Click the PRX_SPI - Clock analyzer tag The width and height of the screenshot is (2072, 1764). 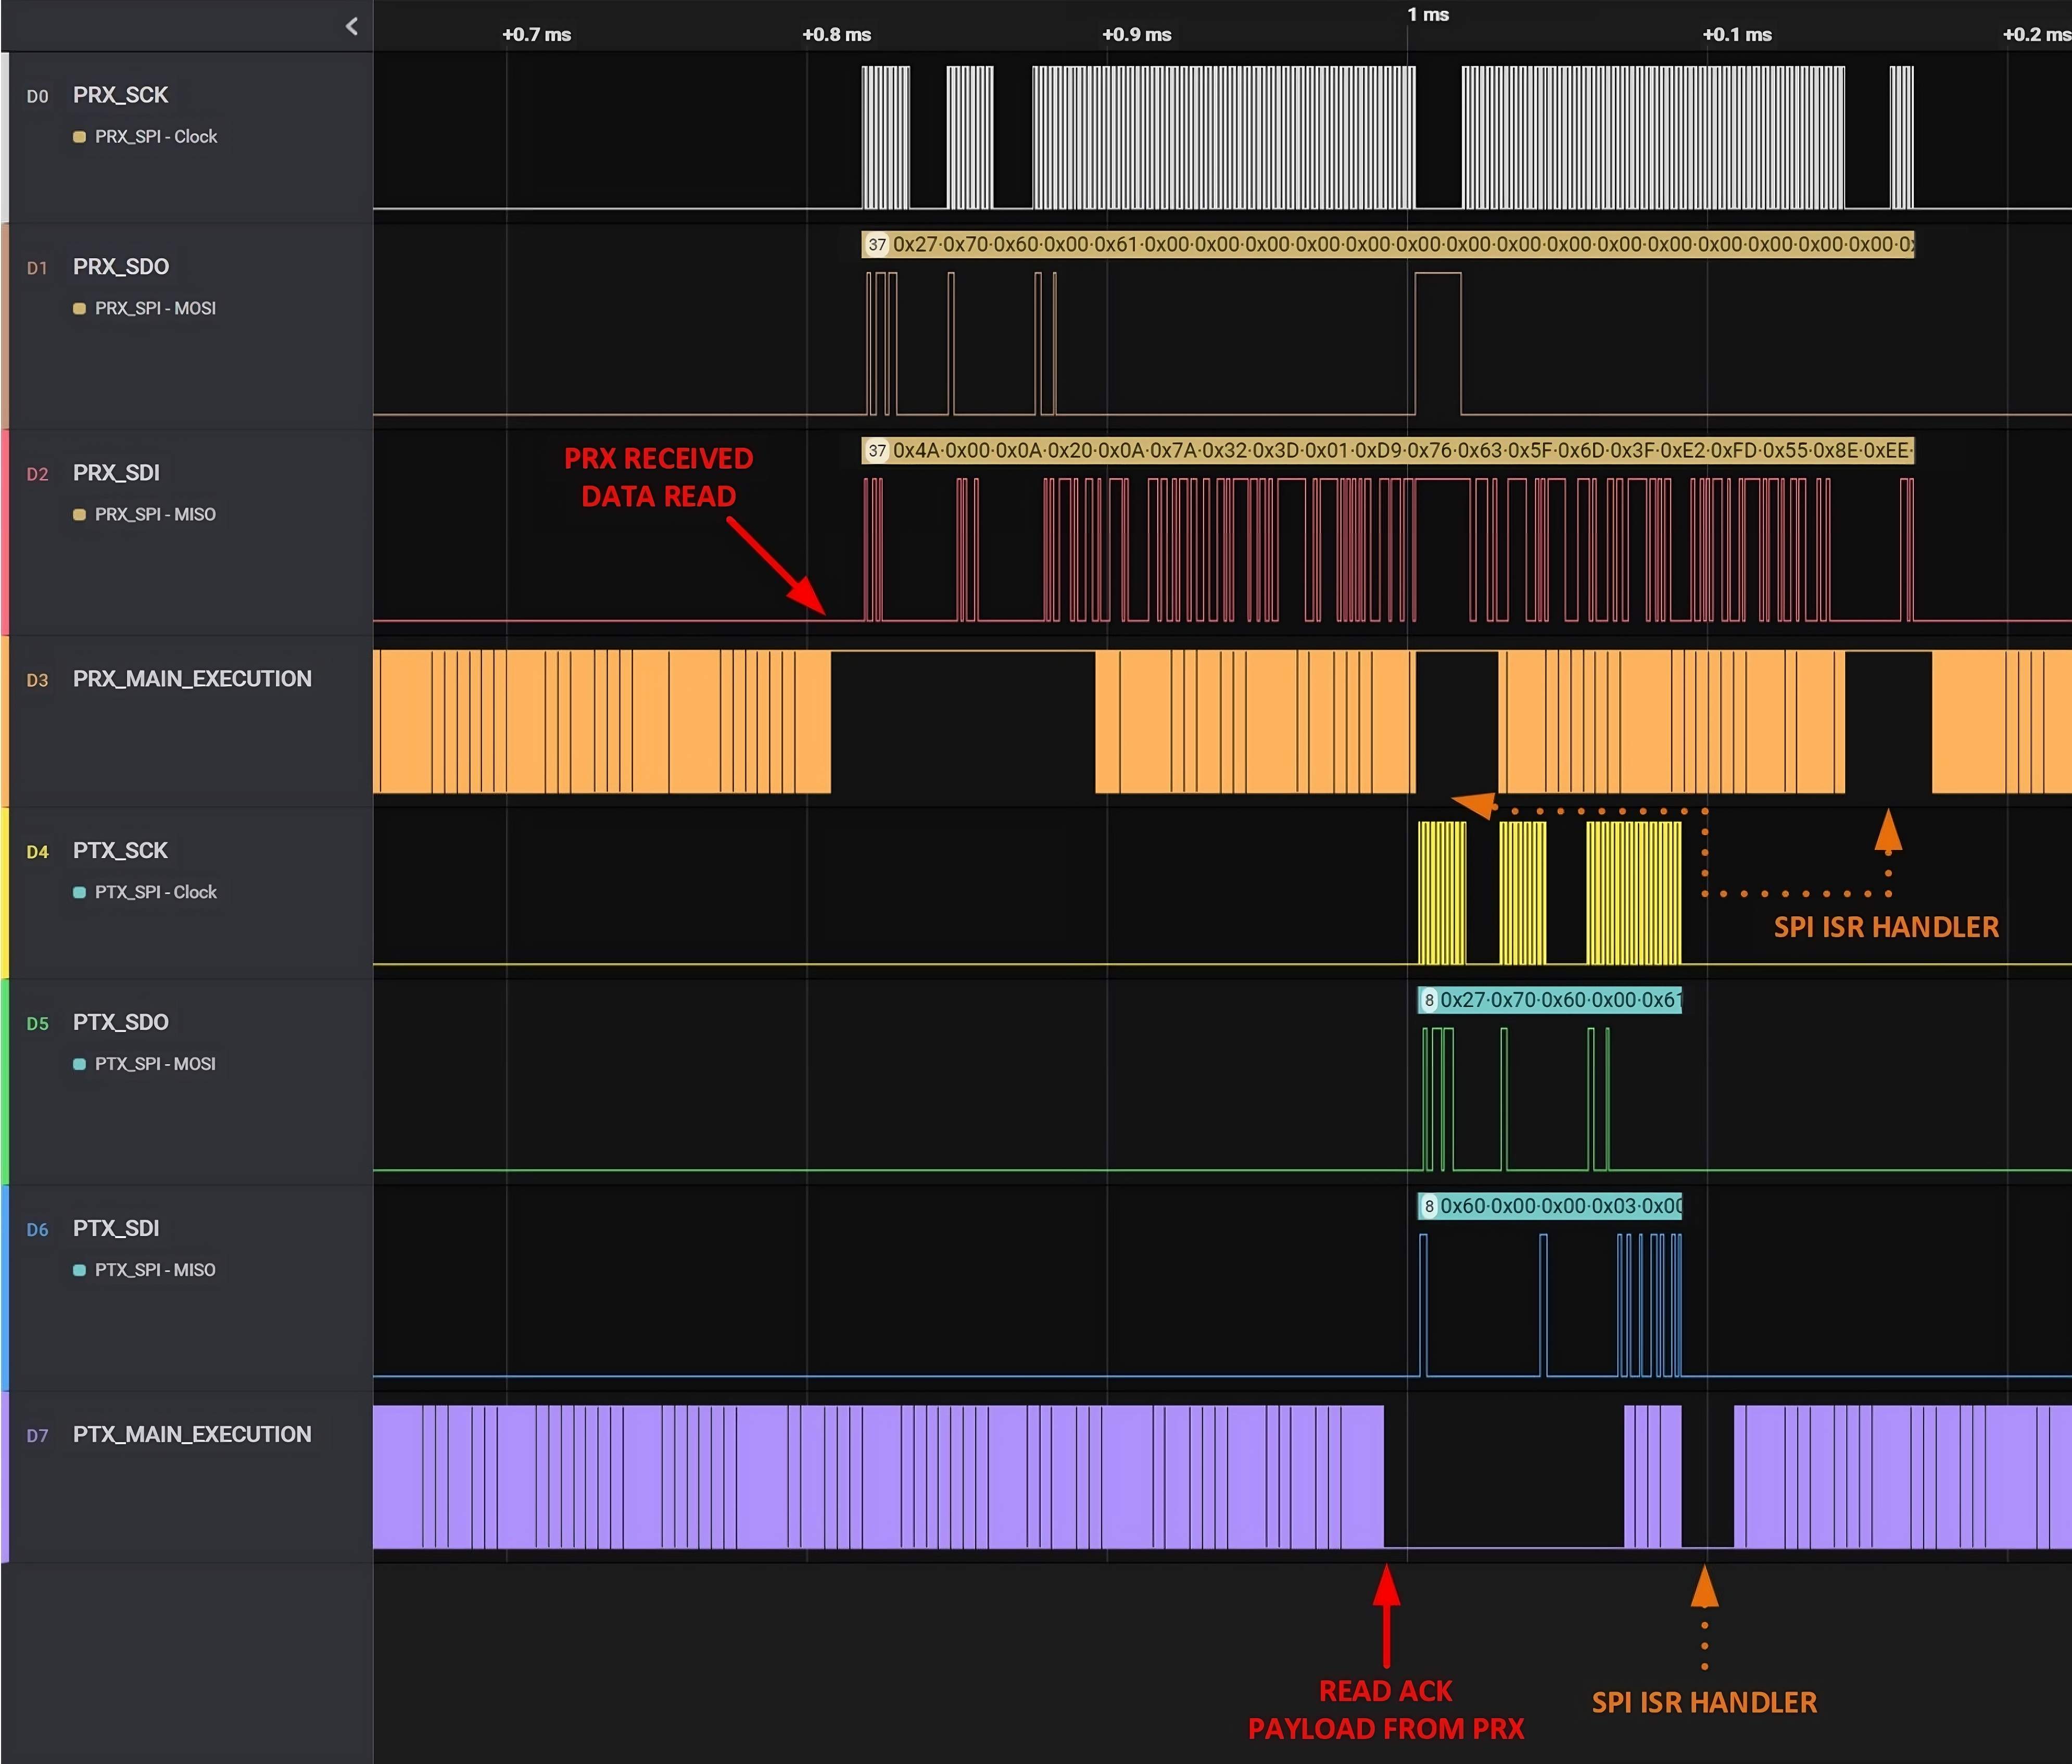pyautogui.click(x=145, y=137)
